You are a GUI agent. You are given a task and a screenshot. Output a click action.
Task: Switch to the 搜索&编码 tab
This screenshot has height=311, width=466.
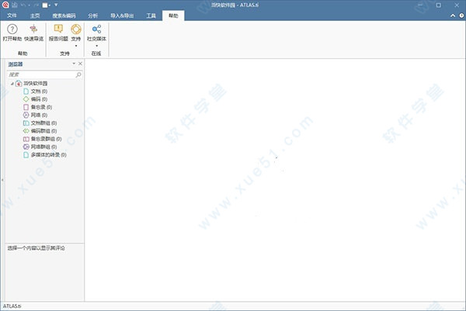point(64,15)
